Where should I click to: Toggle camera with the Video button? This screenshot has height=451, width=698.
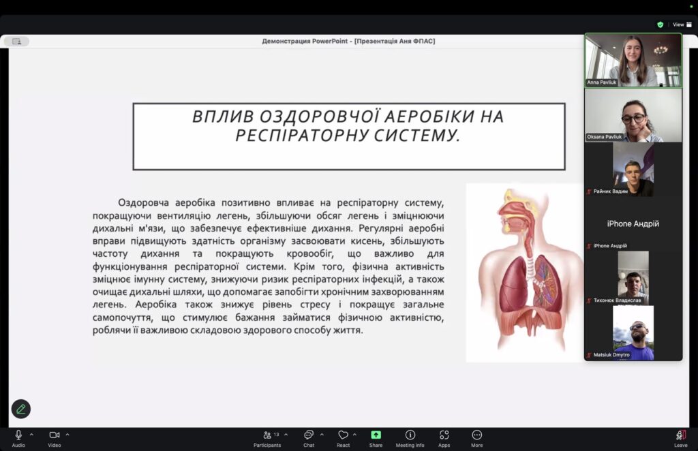click(55, 438)
